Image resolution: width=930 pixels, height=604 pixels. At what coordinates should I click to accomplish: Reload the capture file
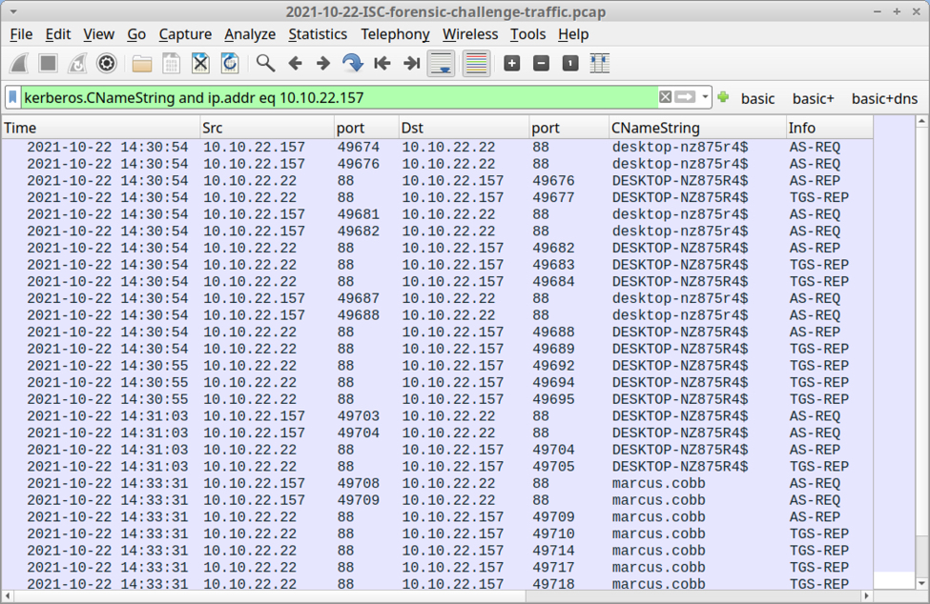[230, 64]
